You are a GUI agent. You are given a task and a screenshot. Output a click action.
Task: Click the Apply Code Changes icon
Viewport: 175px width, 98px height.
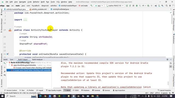click(130, 6)
